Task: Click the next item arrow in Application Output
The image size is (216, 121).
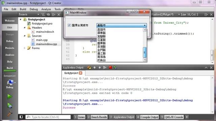Action: pyautogui.click(x=100, y=68)
